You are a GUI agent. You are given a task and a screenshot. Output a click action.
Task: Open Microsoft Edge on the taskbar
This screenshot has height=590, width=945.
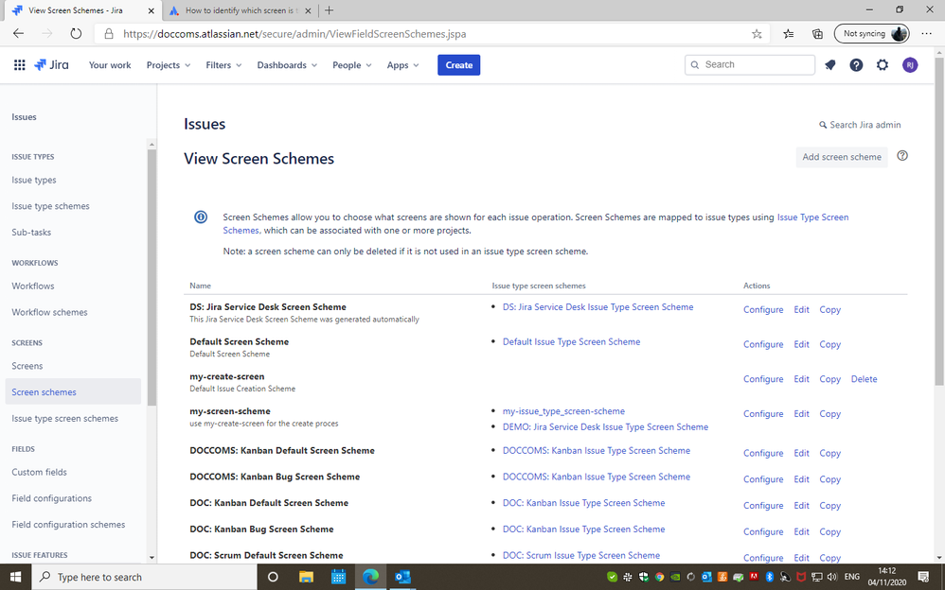[x=370, y=577]
